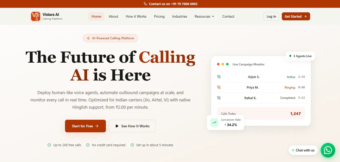
Task: Click the See How It Works button
Action: pos(132,126)
